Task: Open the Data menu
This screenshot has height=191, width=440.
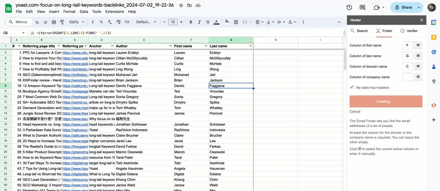Action: [84, 11]
